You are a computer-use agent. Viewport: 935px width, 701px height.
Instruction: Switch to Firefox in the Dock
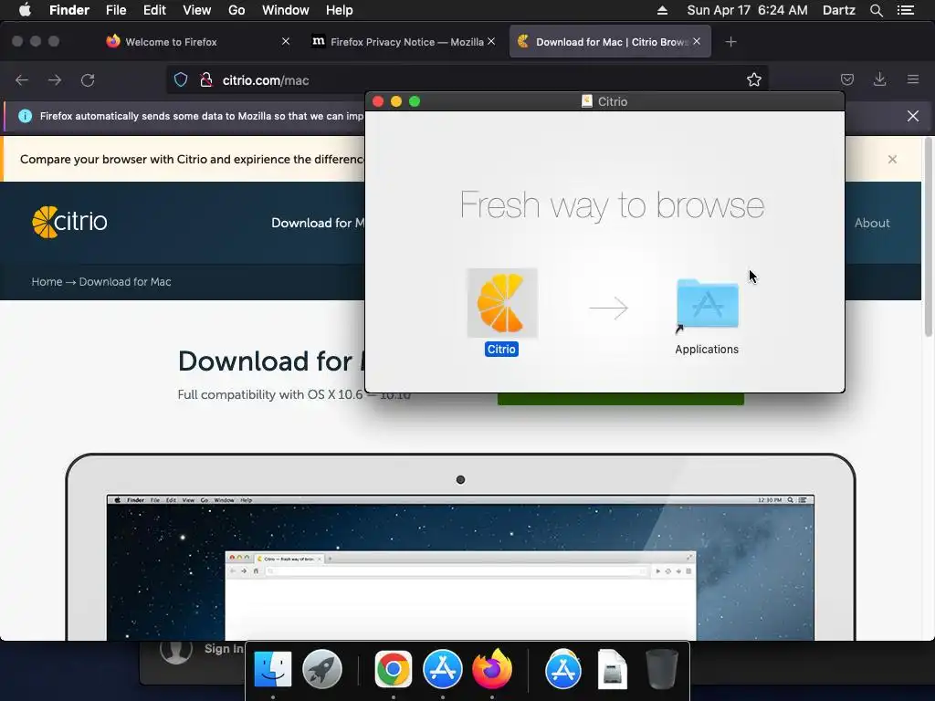click(492, 669)
